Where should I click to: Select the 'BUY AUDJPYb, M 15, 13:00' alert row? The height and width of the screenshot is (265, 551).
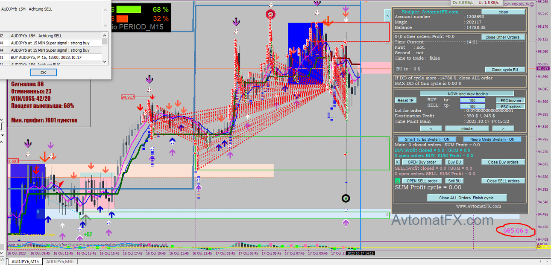tap(50, 57)
